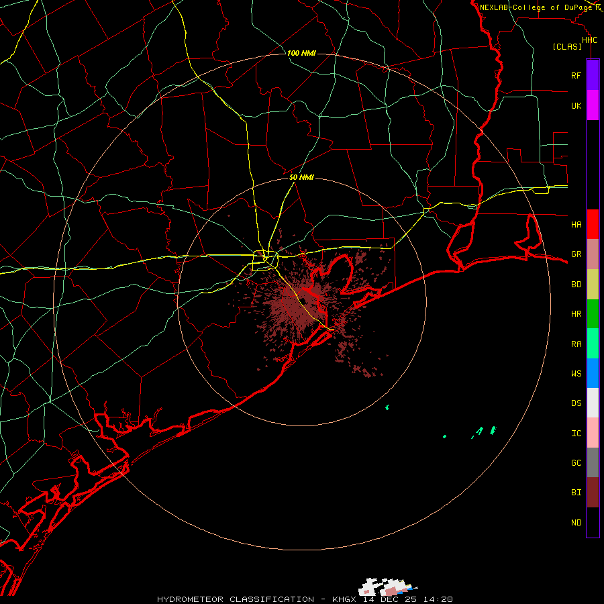The image size is (604, 604).
Task: Click the HHC product label
Action: tap(589, 40)
